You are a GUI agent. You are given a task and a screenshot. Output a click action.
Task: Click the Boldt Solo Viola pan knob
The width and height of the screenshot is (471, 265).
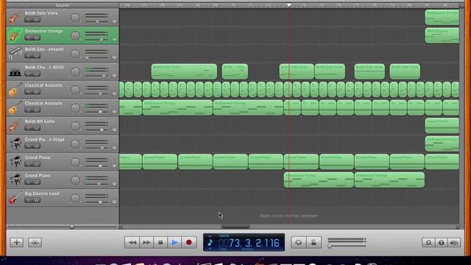(75, 18)
